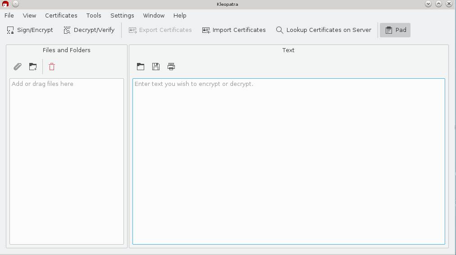Click the add folder icon
The height and width of the screenshot is (255, 456).
coord(33,67)
